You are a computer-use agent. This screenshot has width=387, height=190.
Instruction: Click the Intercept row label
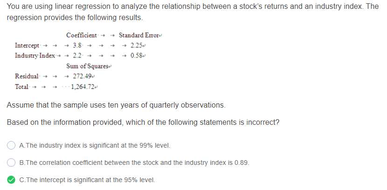point(27,46)
